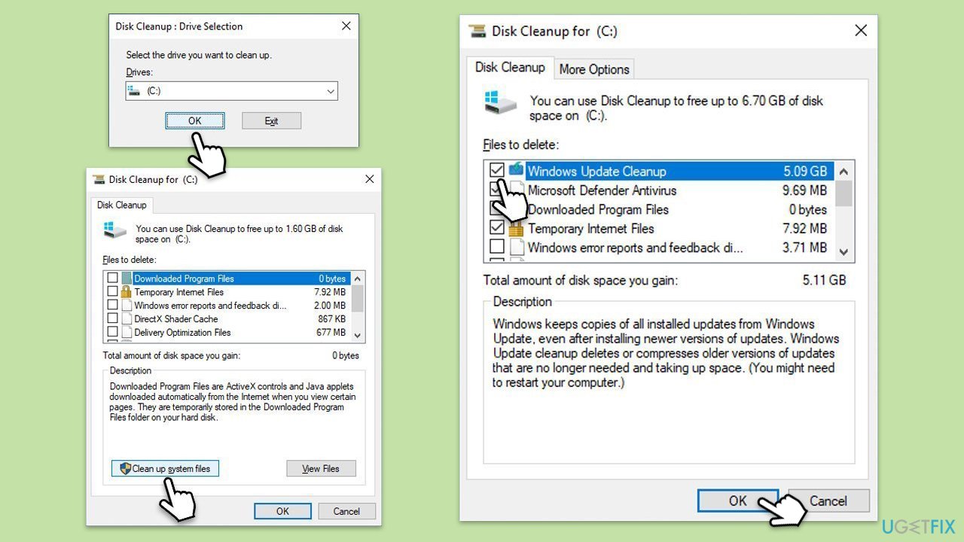Viewport: 964px width, 542px height.
Task: Select Disk Cleanup tab in left window
Action: click(121, 205)
